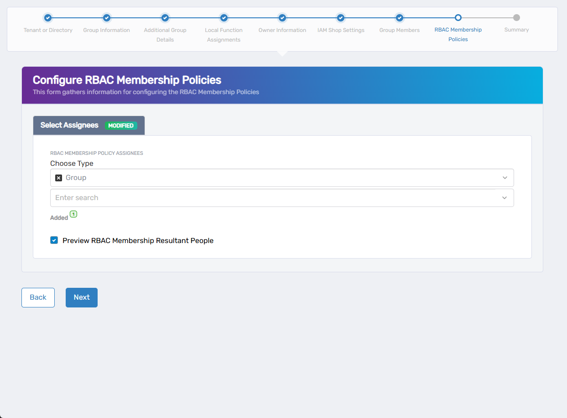Click the Next button

[x=81, y=297]
